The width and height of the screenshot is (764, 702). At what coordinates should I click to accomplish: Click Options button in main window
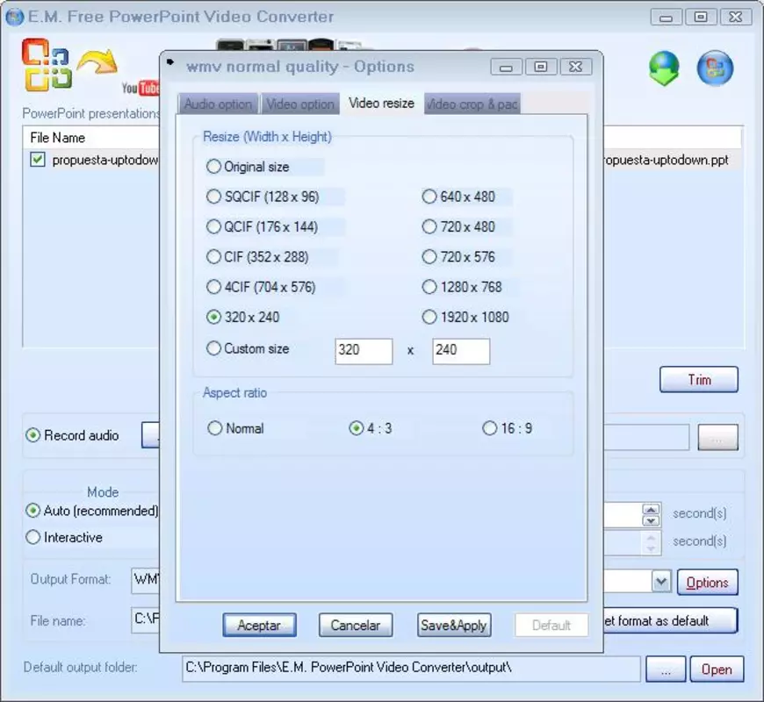pyautogui.click(x=708, y=583)
